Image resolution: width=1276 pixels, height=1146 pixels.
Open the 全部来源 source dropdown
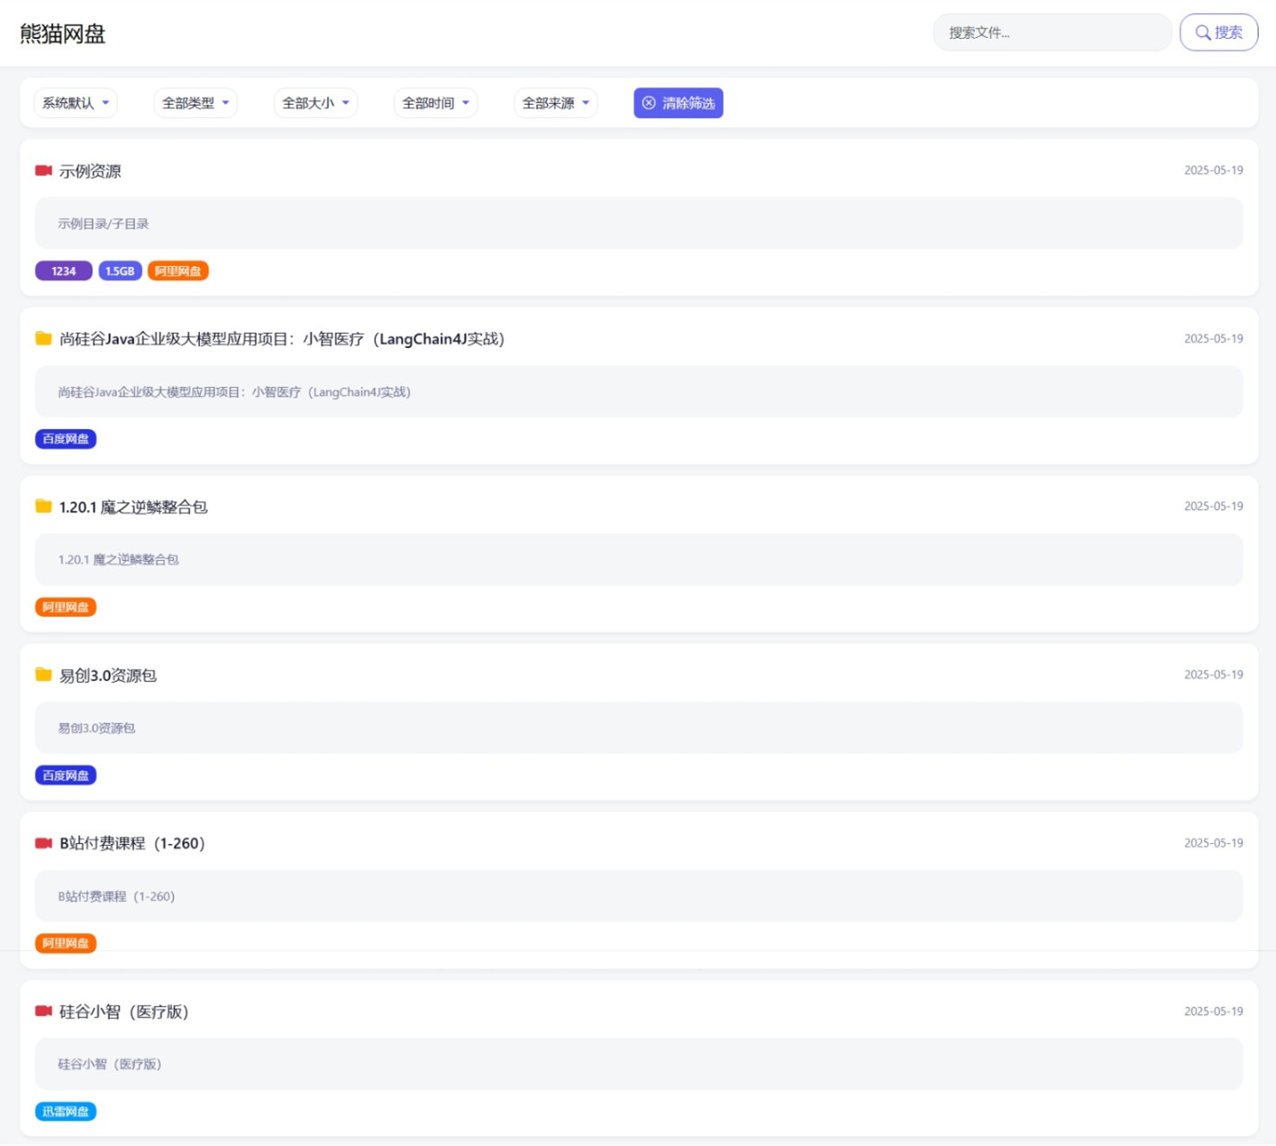(x=555, y=103)
